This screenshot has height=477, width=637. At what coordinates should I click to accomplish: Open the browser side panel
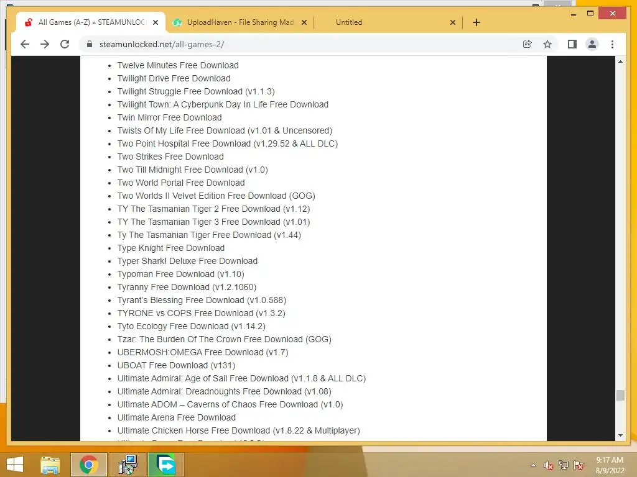tap(572, 44)
